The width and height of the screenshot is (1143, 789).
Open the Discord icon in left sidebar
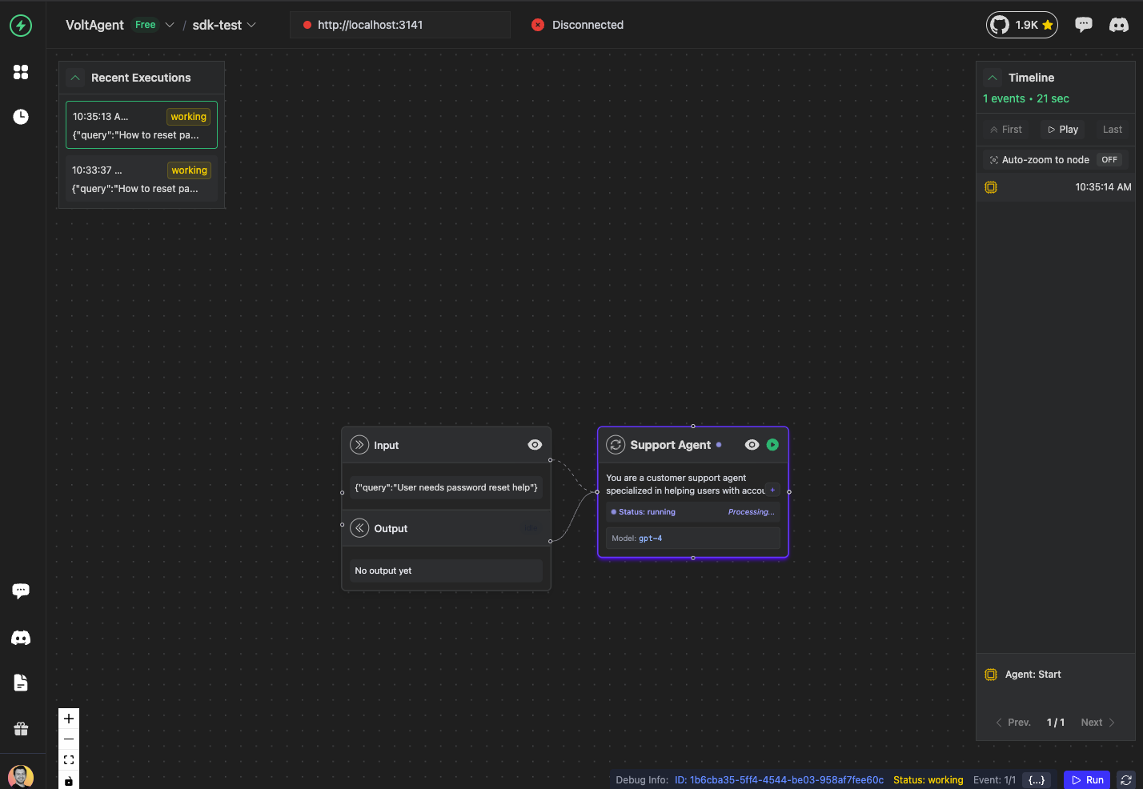coord(21,638)
